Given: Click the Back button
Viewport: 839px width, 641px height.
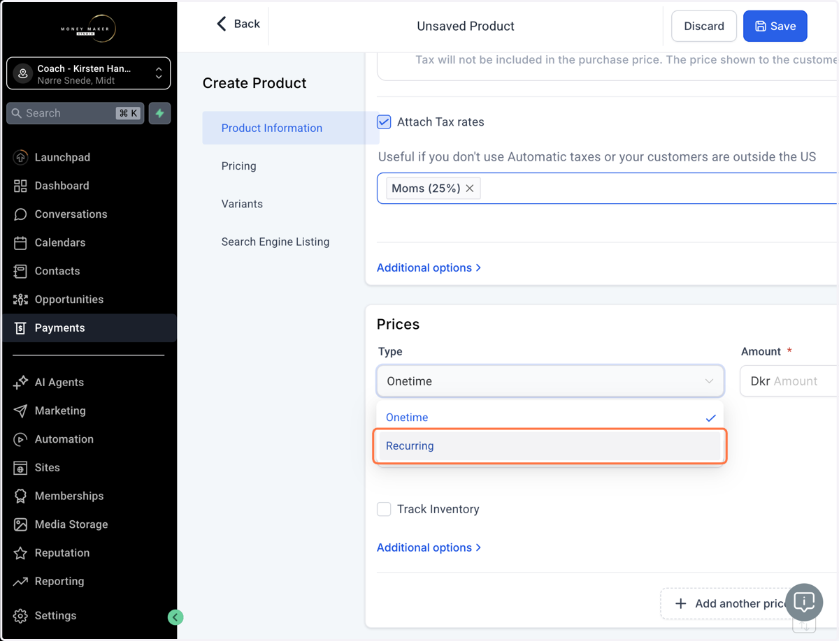Looking at the screenshot, I should pos(238,24).
